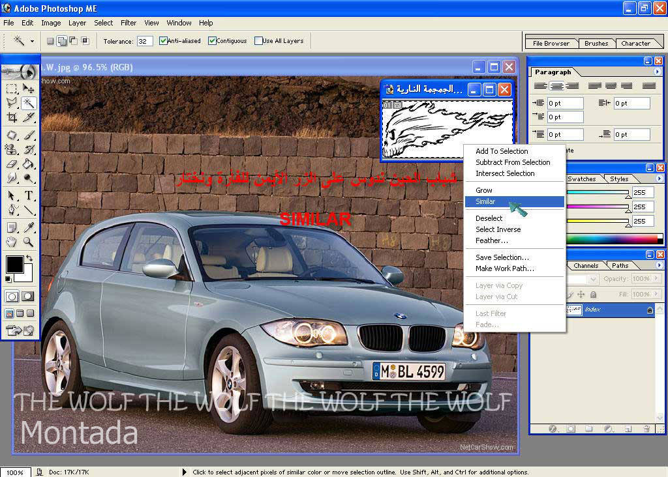Open the Select menu in menu bar
Image resolution: width=668 pixels, height=477 pixels.
click(x=104, y=23)
